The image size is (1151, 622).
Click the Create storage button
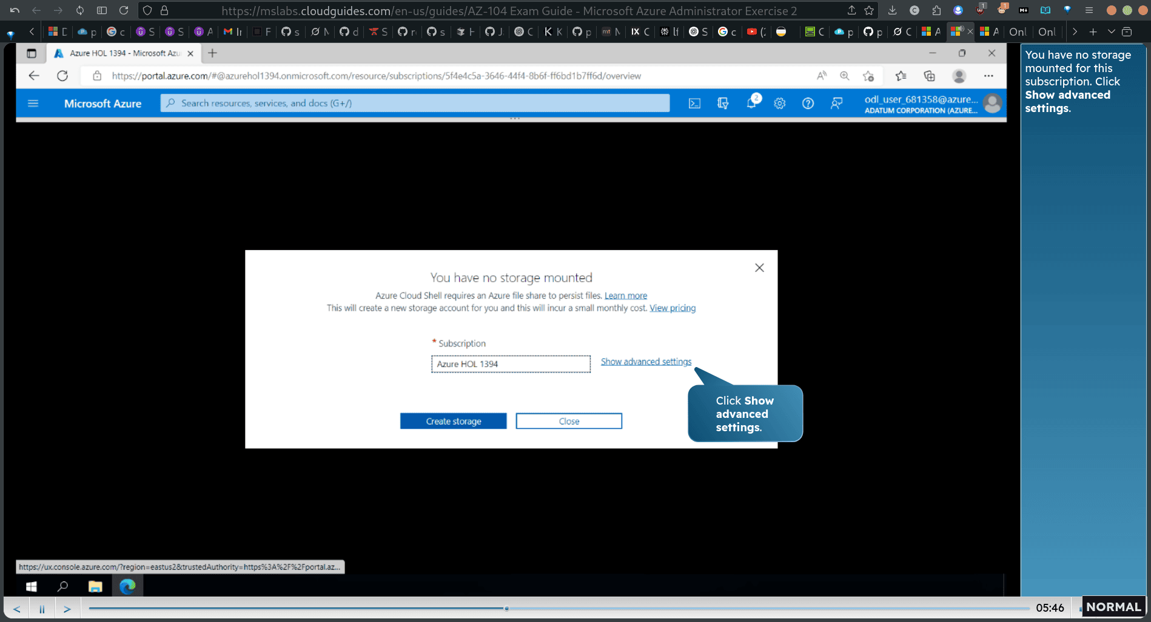tap(453, 421)
